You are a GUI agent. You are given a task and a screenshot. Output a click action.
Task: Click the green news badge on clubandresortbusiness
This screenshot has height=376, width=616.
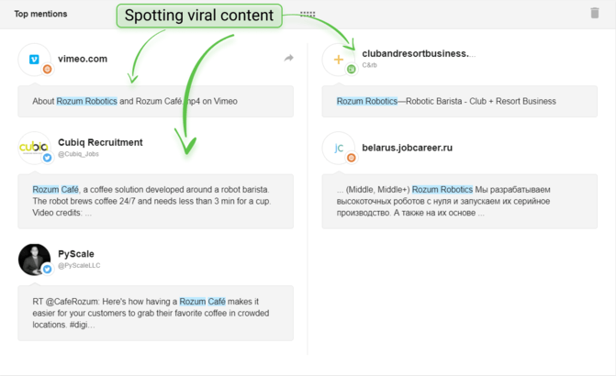[x=352, y=70]
